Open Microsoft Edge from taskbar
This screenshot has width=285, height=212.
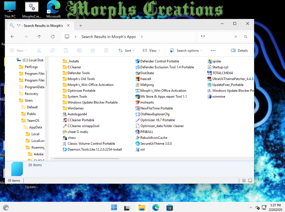click(x=156, y=207)
